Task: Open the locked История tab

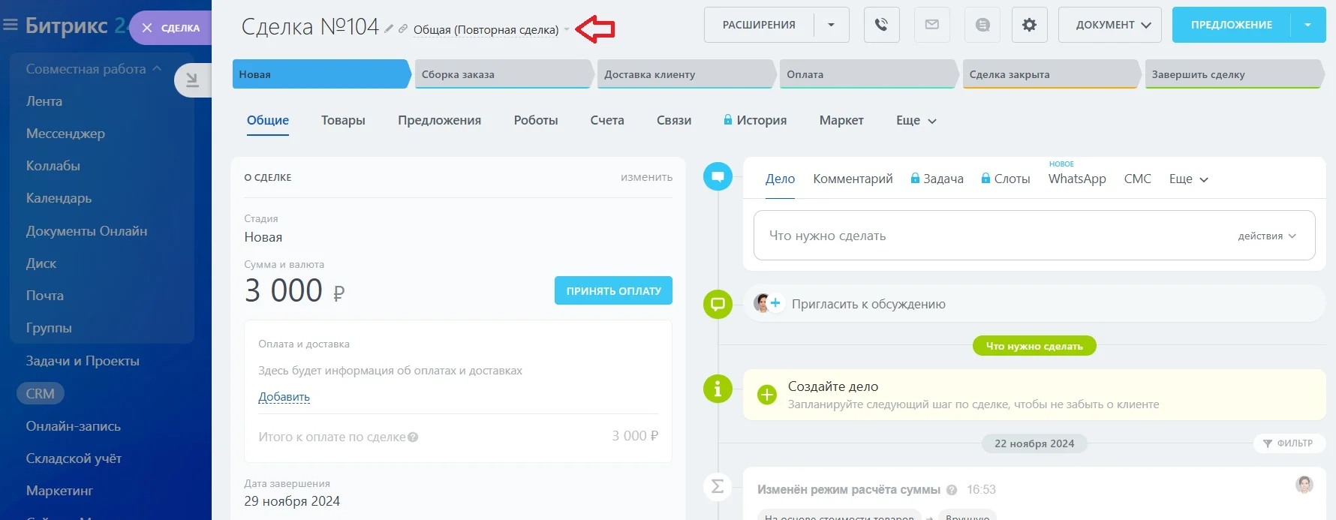Action: tap(755, 120)
